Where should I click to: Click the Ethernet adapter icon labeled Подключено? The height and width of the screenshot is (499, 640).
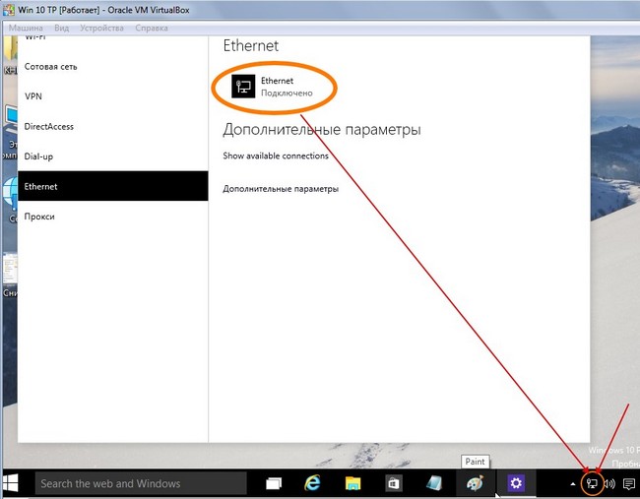pos(244,87)
